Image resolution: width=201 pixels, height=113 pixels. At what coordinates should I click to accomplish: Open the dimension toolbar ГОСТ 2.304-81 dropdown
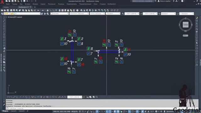(75, 97)
